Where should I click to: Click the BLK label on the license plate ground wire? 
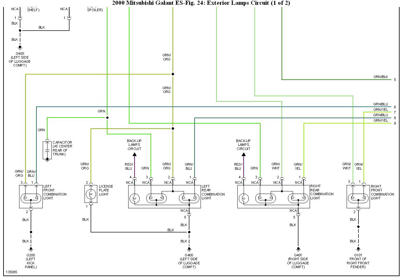point(85,219)
